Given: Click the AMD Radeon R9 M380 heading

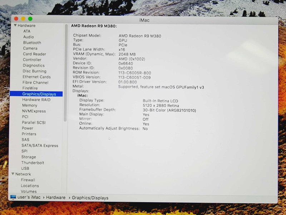Looking at the screenshot, I should pos(94,26).
